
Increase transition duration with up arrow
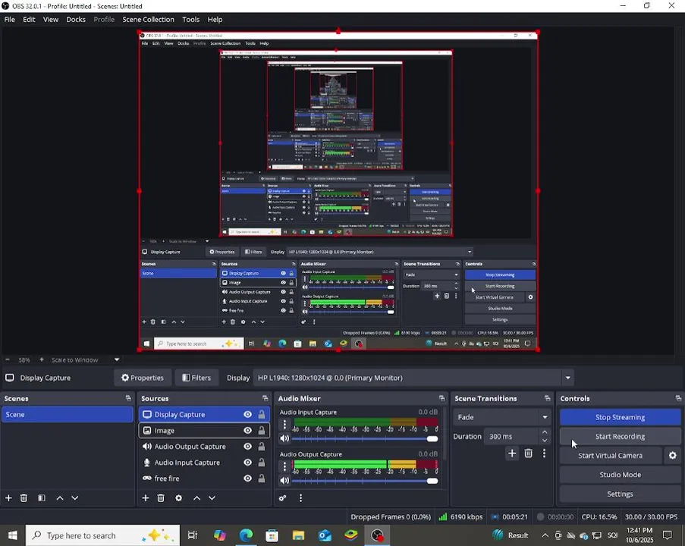tap(545, 432)
